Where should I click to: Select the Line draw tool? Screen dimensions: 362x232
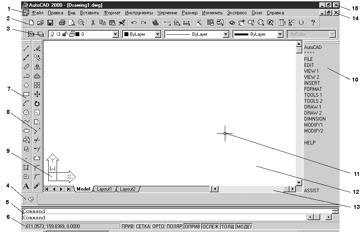[26, 49]
